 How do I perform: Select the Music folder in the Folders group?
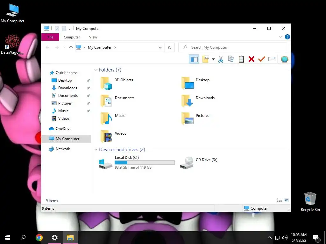[x=113, y=119]
